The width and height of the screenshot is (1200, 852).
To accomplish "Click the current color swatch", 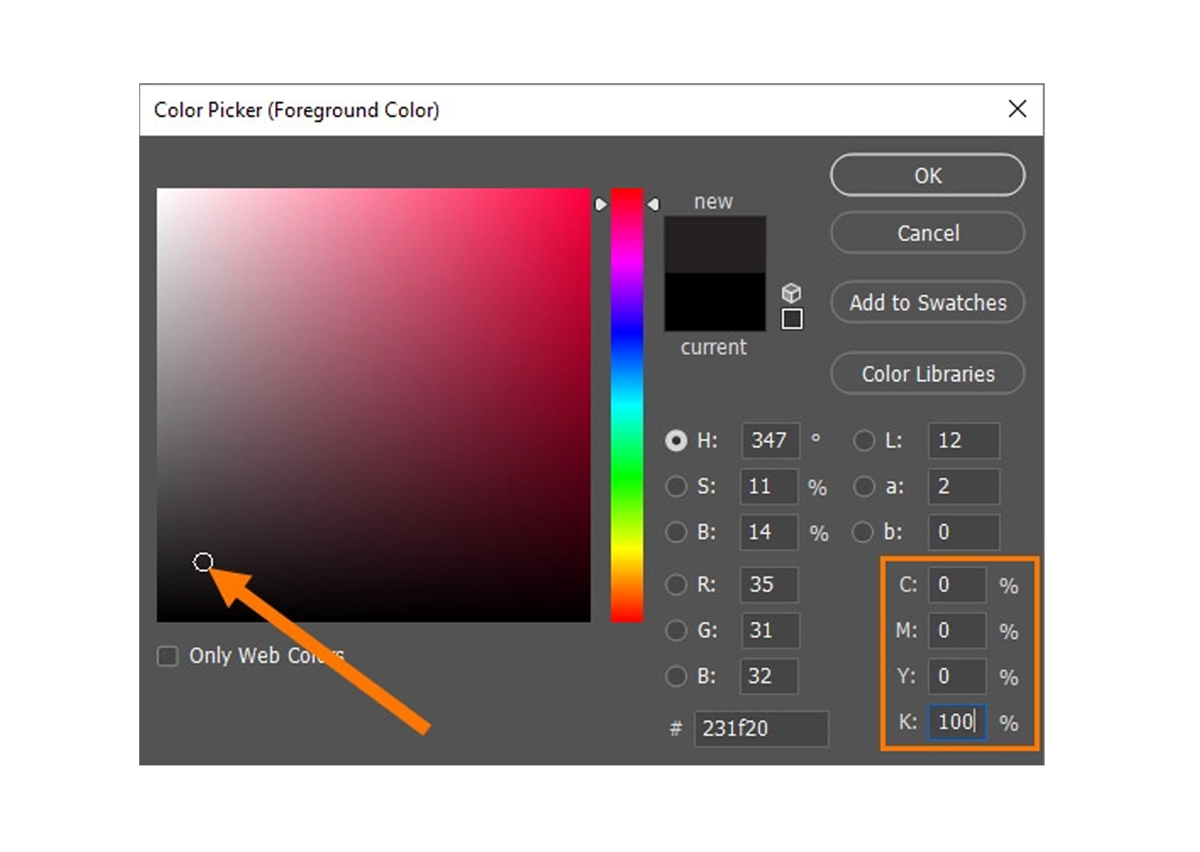I will (x=715, y=302).
